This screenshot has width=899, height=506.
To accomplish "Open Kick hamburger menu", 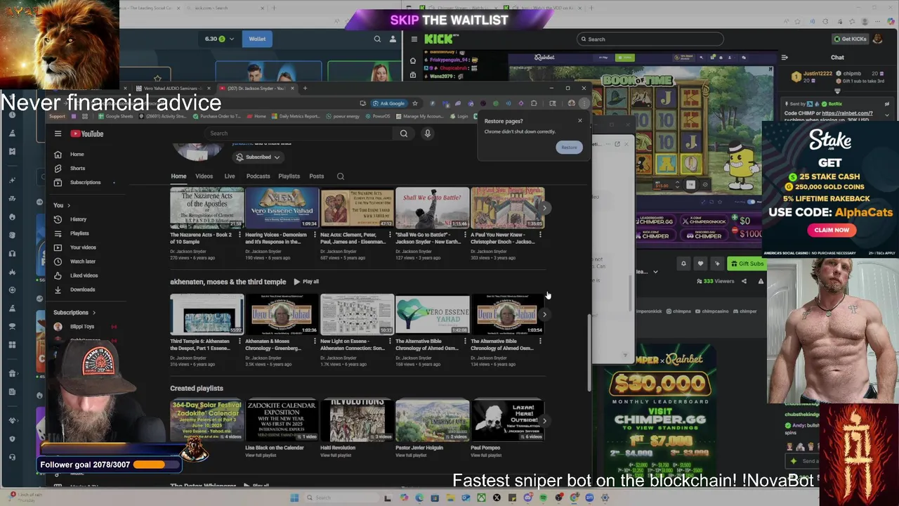I will [x=414, y=39].
